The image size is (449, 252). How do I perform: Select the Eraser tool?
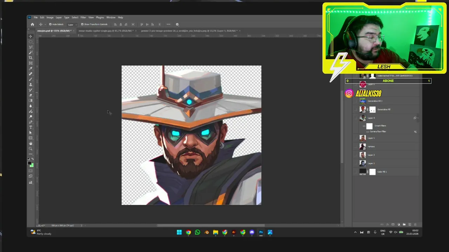[31, 95]
